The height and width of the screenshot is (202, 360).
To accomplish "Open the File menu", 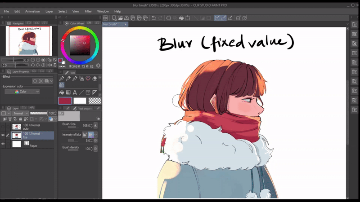I will [6, 11].
